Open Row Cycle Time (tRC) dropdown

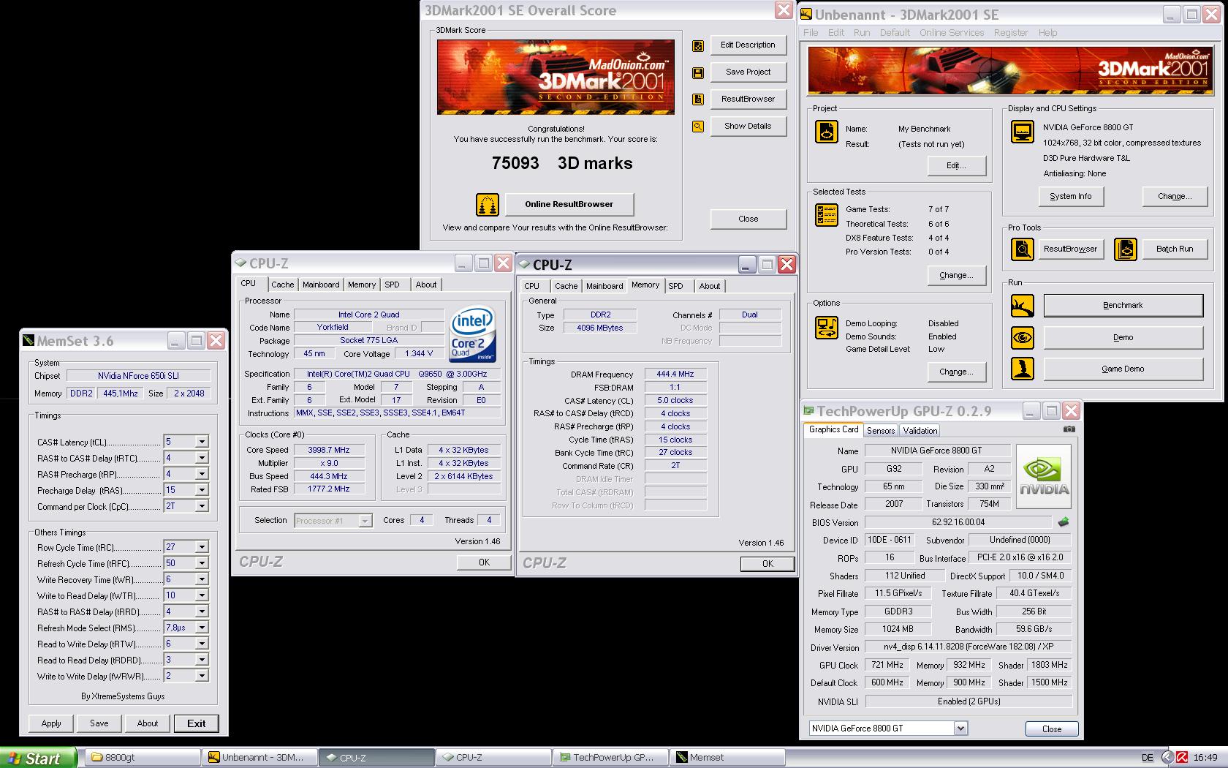[x=202, y=547]
